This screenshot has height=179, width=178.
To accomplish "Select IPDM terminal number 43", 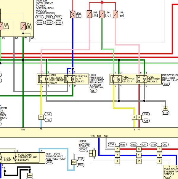I will 3,38.
